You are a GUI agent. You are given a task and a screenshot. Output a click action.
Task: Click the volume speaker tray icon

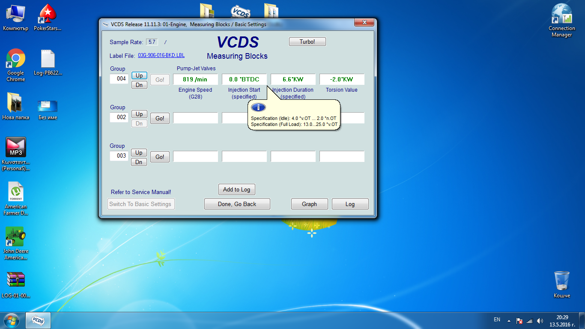(x=540, y=320)
